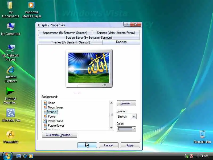Select the Internet Explorer desktop icon

tap(11, 74)
